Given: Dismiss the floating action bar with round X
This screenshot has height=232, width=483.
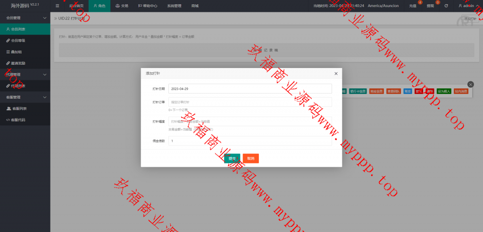Looking at the screenshot, I should pos(470,84).
